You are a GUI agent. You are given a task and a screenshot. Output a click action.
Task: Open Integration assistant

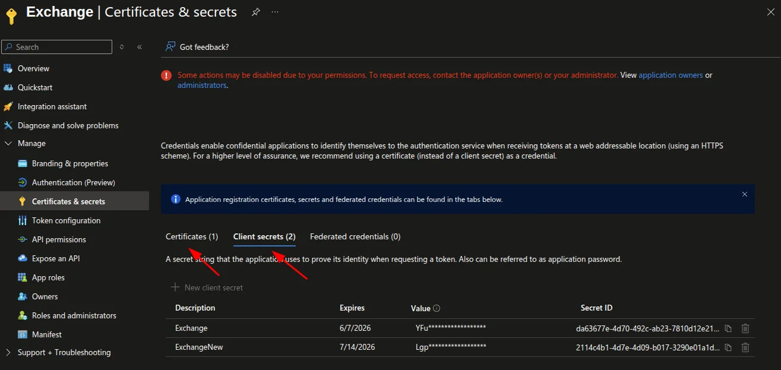coord(52,106)
